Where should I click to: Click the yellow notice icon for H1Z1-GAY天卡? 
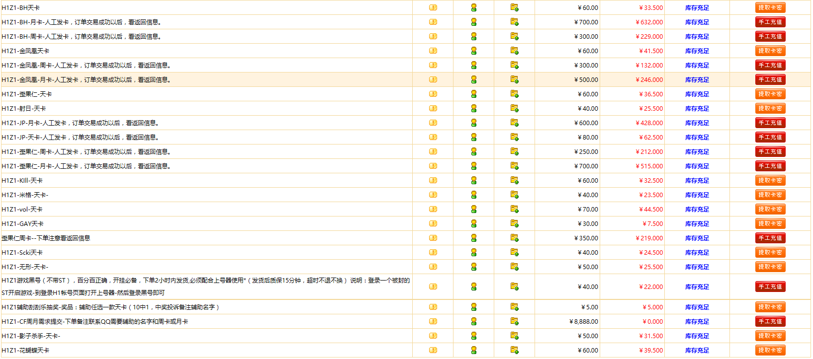pyautogui.click(x=433, y=223)
